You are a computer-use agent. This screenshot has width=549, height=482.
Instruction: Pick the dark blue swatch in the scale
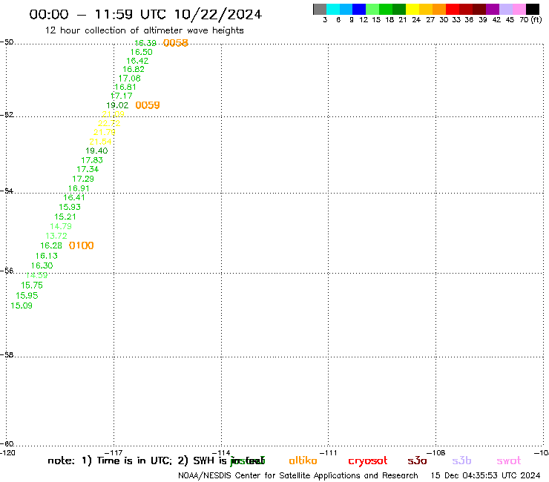(x=359, y=9)
